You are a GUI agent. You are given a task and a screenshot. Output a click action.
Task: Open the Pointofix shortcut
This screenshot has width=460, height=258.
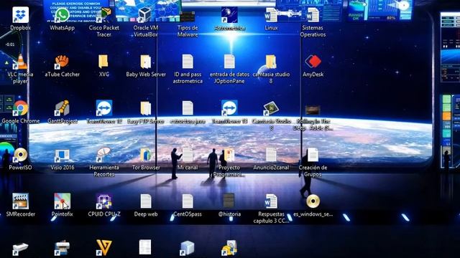click(x=62, y=205)
